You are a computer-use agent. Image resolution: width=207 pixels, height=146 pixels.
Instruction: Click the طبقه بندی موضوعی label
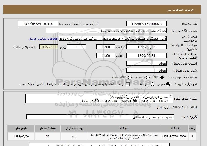(183, 78)
